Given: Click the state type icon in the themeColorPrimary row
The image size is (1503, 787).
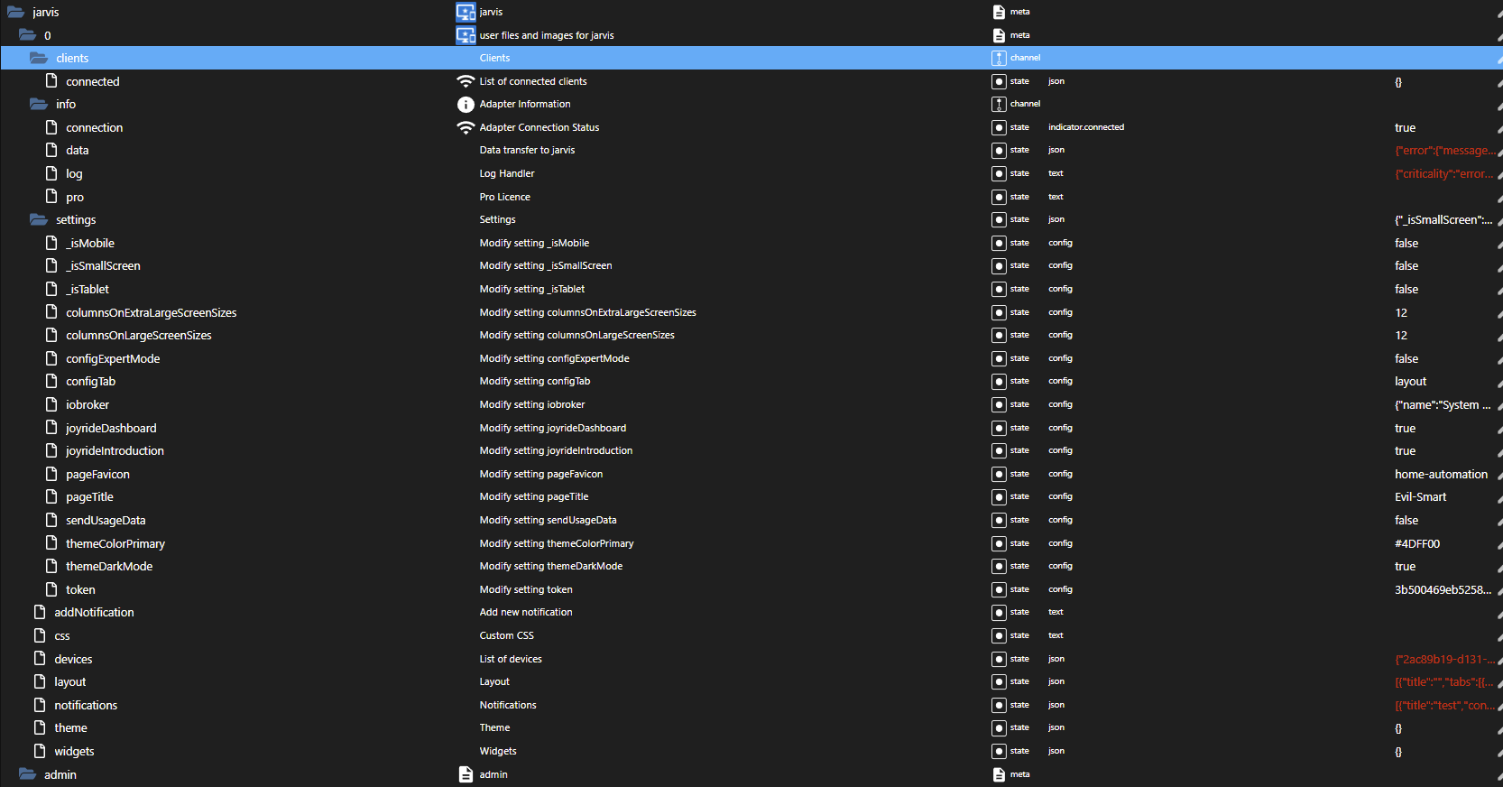Looking at the screenshot, I should tap(999, 543).
